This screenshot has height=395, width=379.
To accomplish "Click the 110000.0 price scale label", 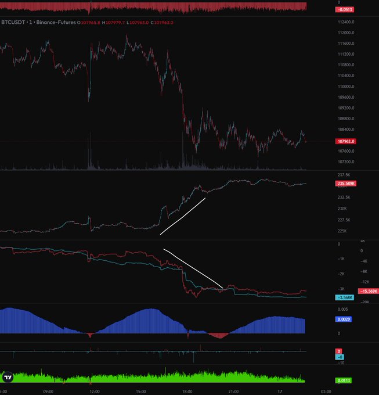I will point(346,86).
